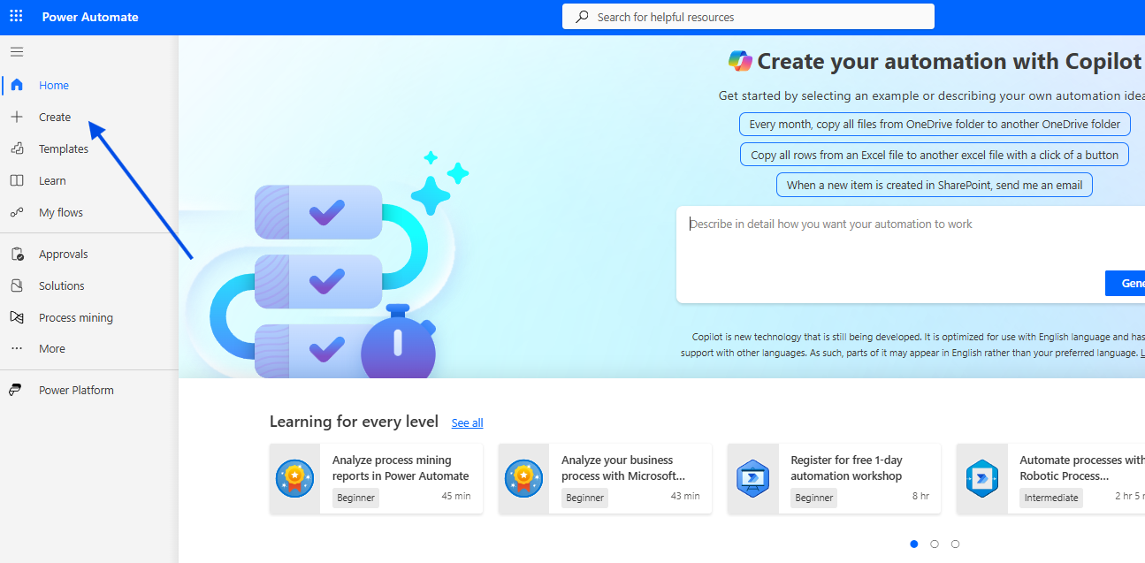
Task: Select the third carousel page dot
Action: (955, 544)
